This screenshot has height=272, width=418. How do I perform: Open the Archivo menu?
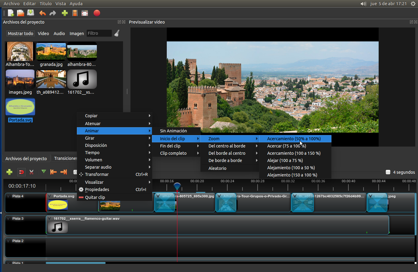pos(12,4)
